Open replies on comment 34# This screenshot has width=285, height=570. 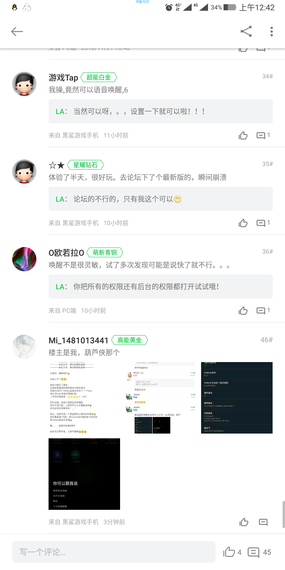click(263, 135)
